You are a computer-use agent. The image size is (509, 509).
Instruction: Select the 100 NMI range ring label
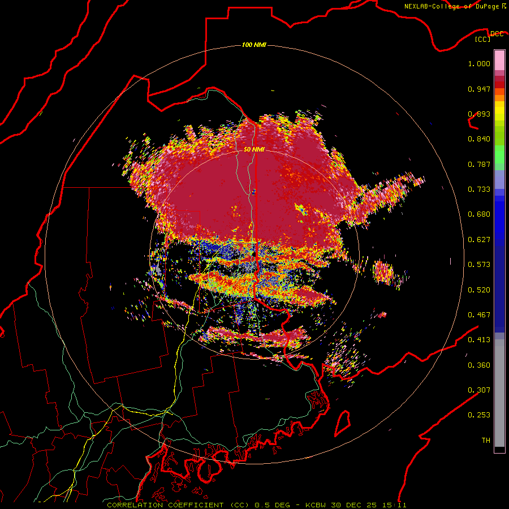pos(254,45)
